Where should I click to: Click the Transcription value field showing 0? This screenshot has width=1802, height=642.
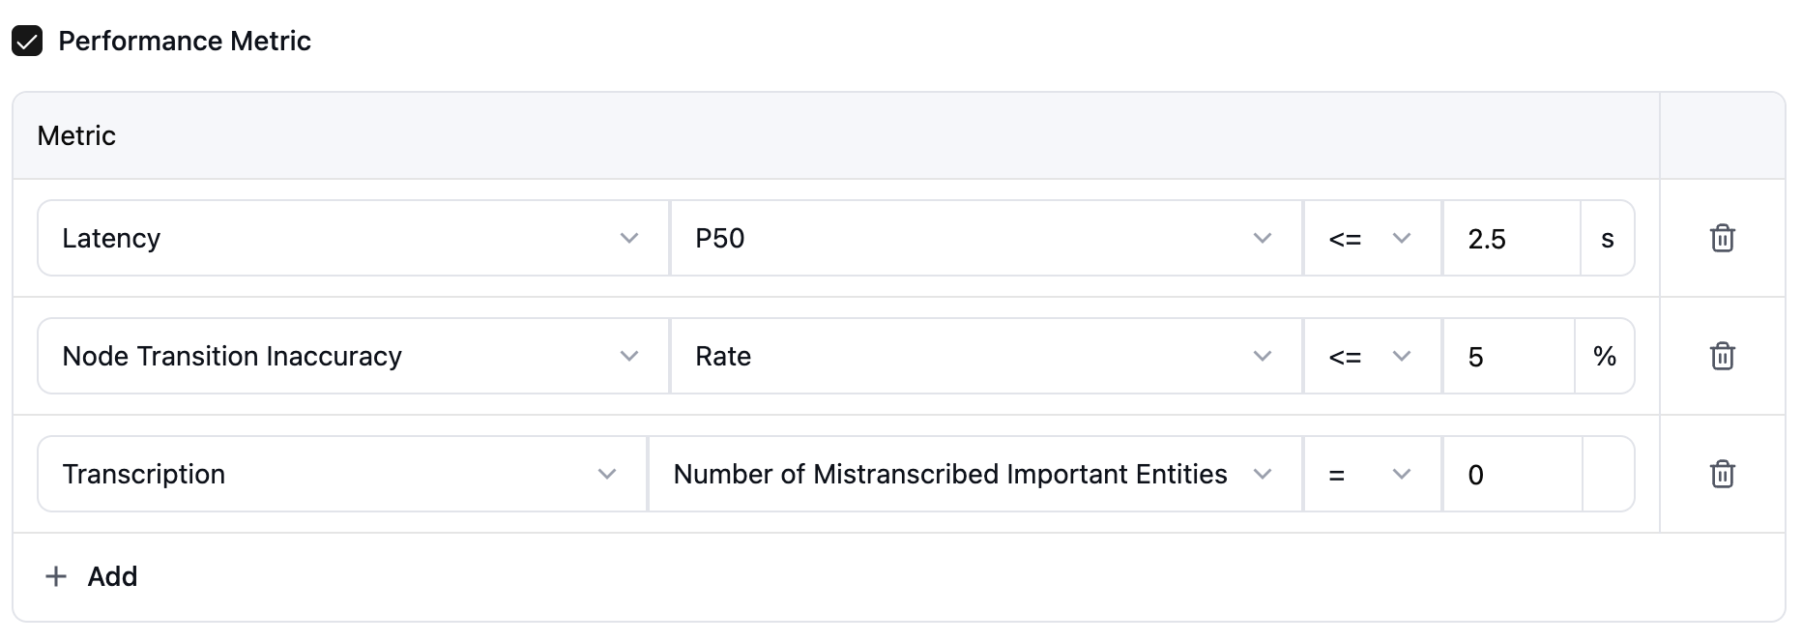coord(1511,474)
